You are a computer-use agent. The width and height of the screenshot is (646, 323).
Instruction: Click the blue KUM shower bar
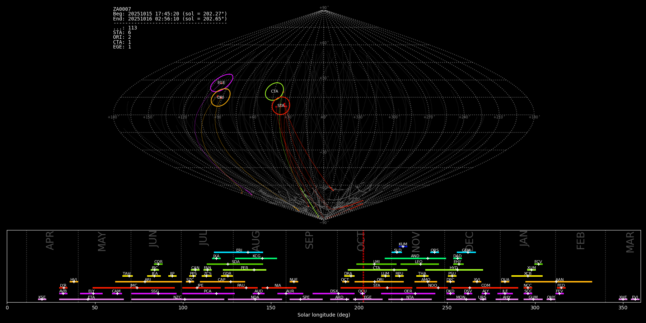coord(403,247)
